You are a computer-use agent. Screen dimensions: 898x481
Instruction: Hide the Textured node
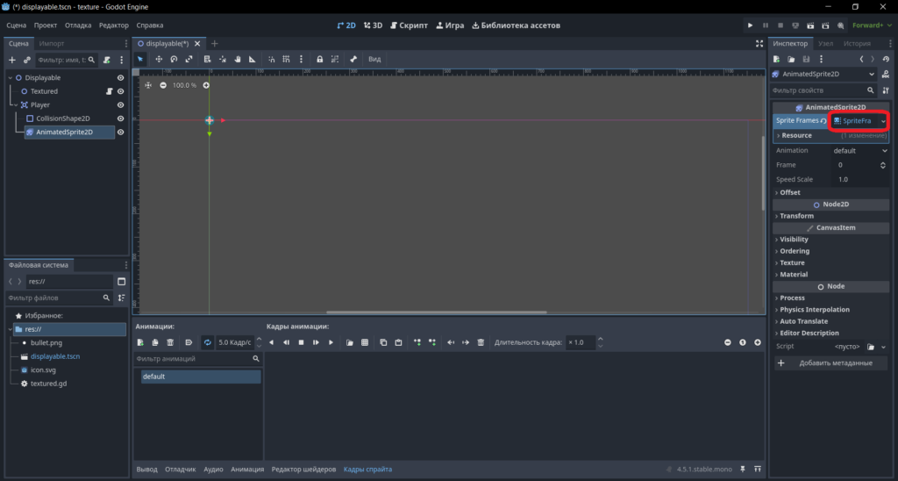pos(120,91)
